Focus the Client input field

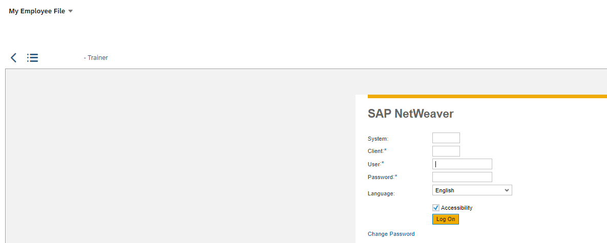tap(446, 151)
